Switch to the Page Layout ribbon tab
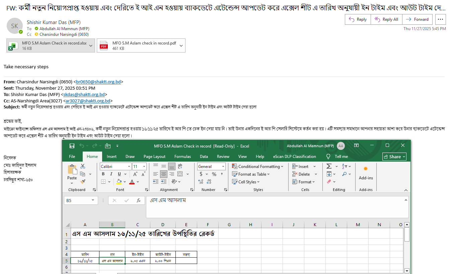 tap(154, 157)
